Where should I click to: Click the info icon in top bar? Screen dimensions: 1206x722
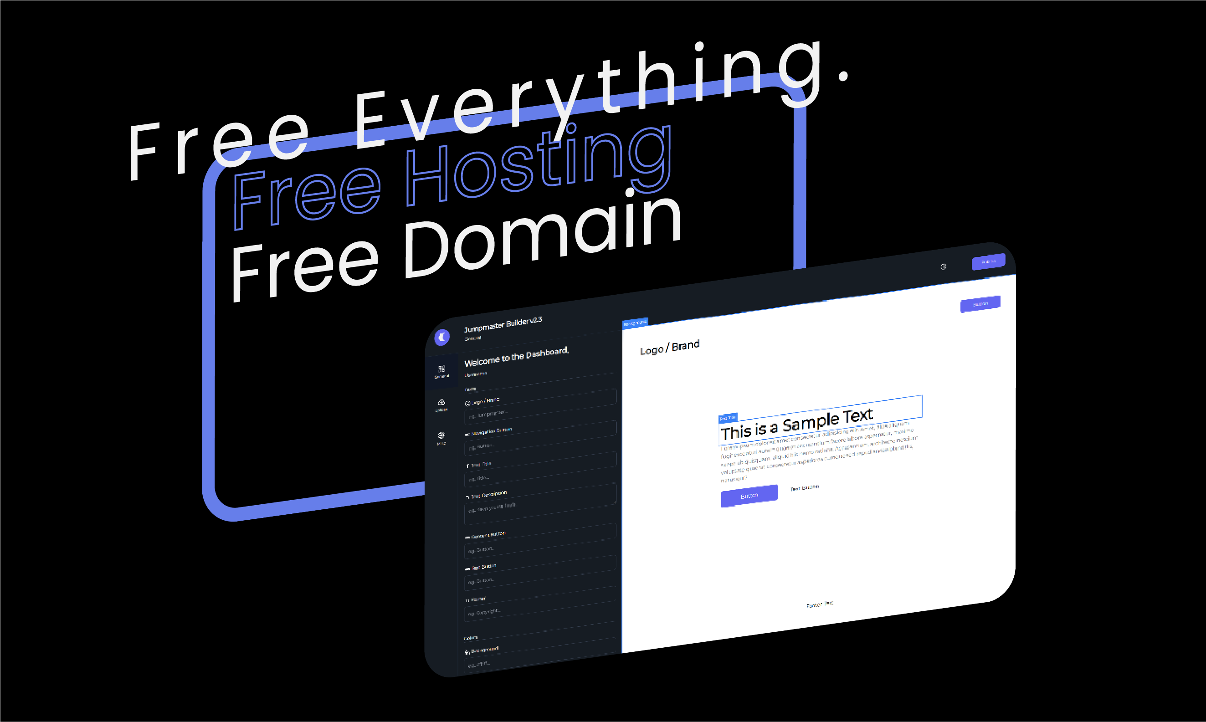click(x=943, y=266)
